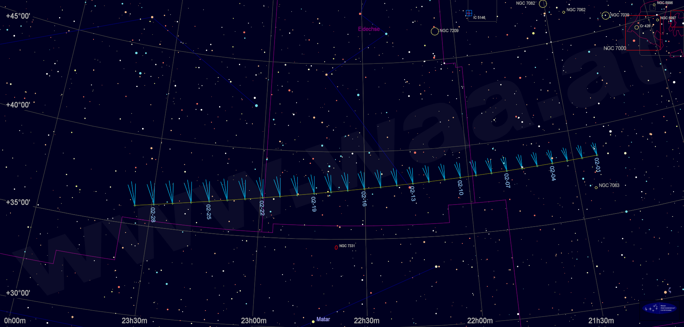Click the red ellipse marker of NGC 7331
684x327 pixels.
pos(336,247)
